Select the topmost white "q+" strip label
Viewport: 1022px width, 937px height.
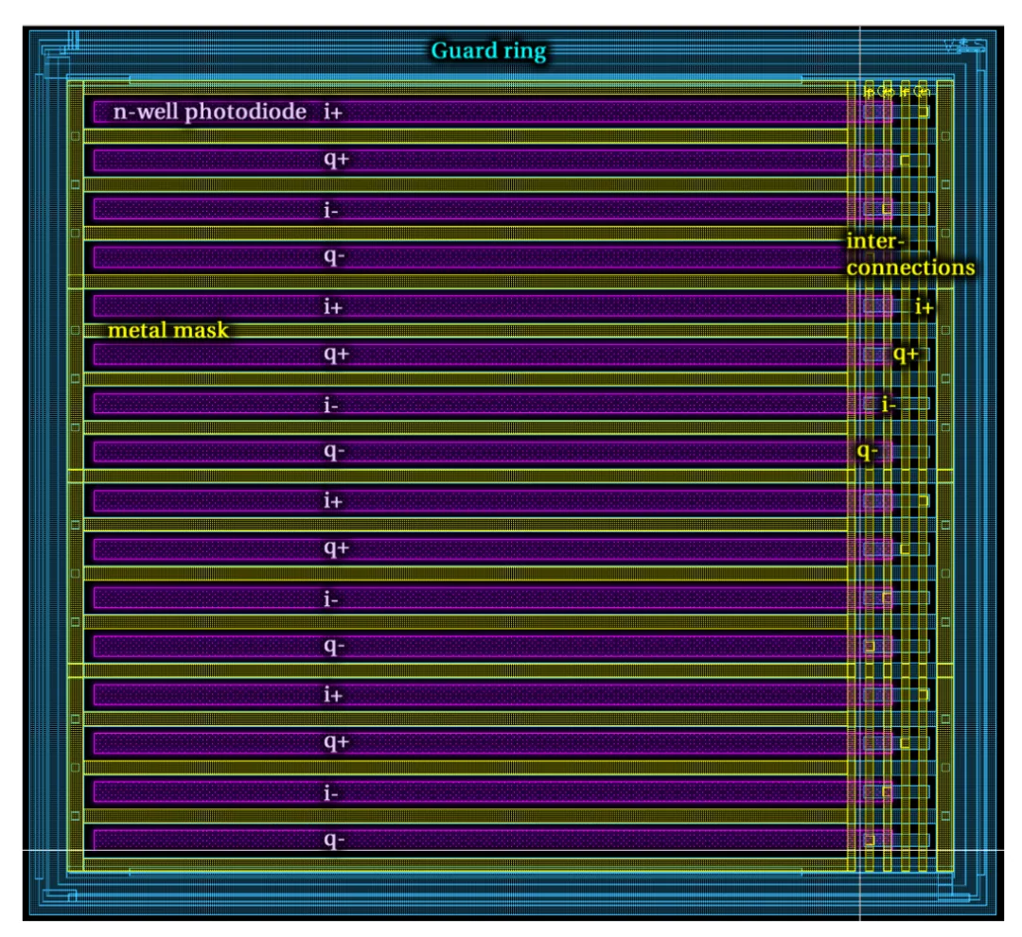tap(336, 160)
